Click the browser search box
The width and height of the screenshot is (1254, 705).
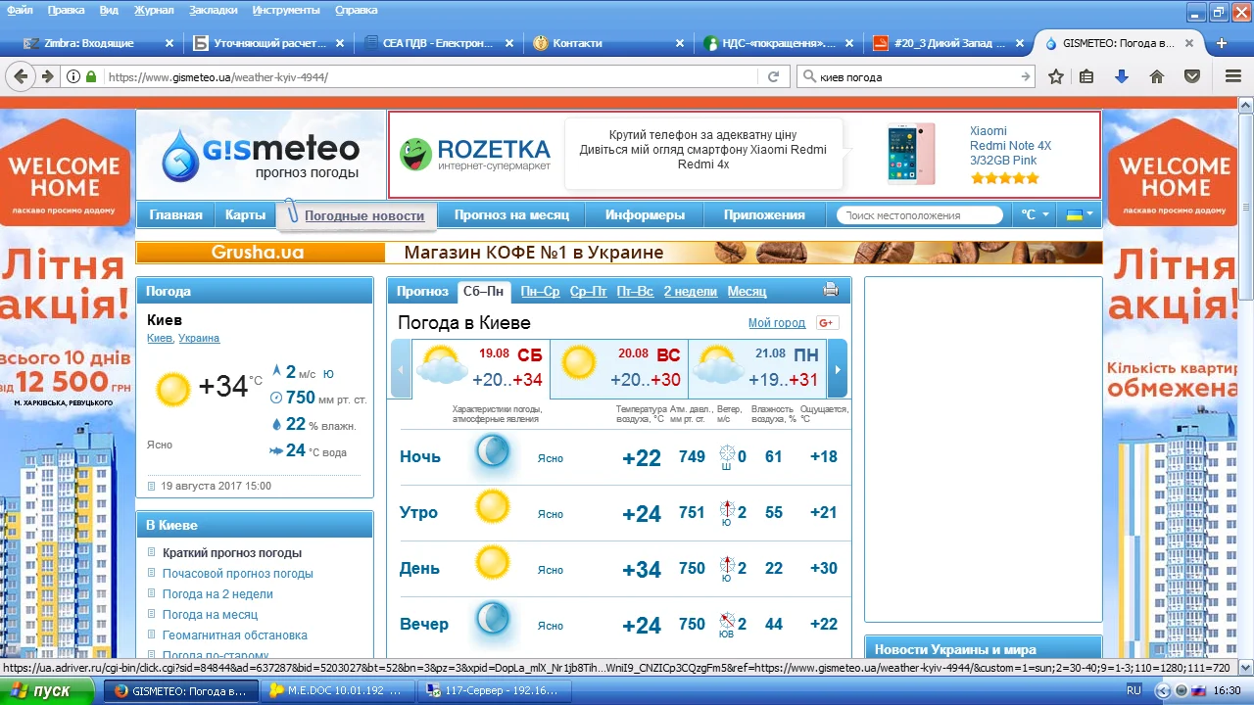pos(916,76)
